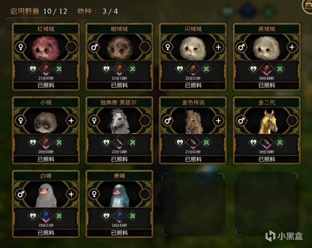Image resolution: width=312 pixels, height=248 pixels.
Task: Toggle the empty circle slot on 红绒绒 card
Action: [71, 47]
